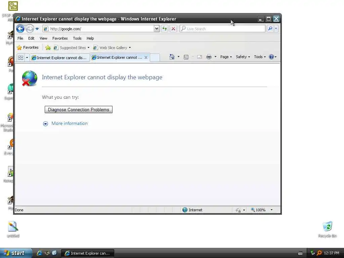
Task: Click the More information expand arrow icon
Action: [45, 124]
